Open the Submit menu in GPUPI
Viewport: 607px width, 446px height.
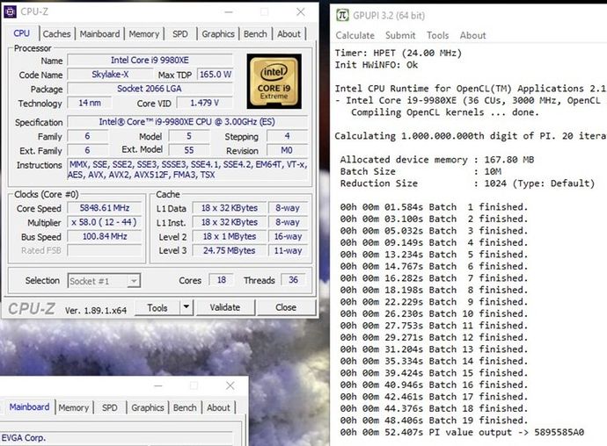400,35
